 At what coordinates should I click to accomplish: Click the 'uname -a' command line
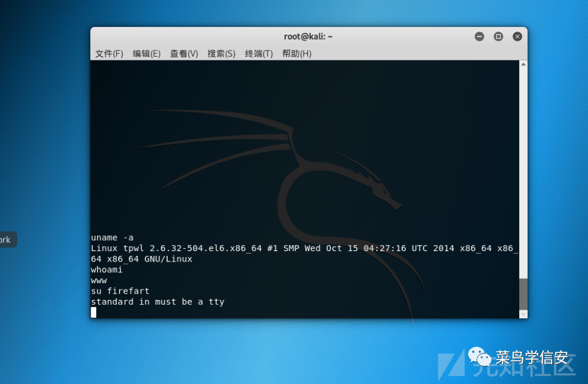click(x=112, y=238)
